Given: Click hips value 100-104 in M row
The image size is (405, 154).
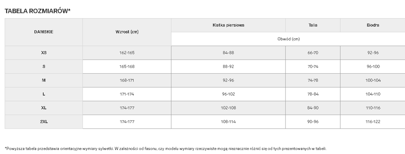Looking at the screenshot, I should 373,80.
